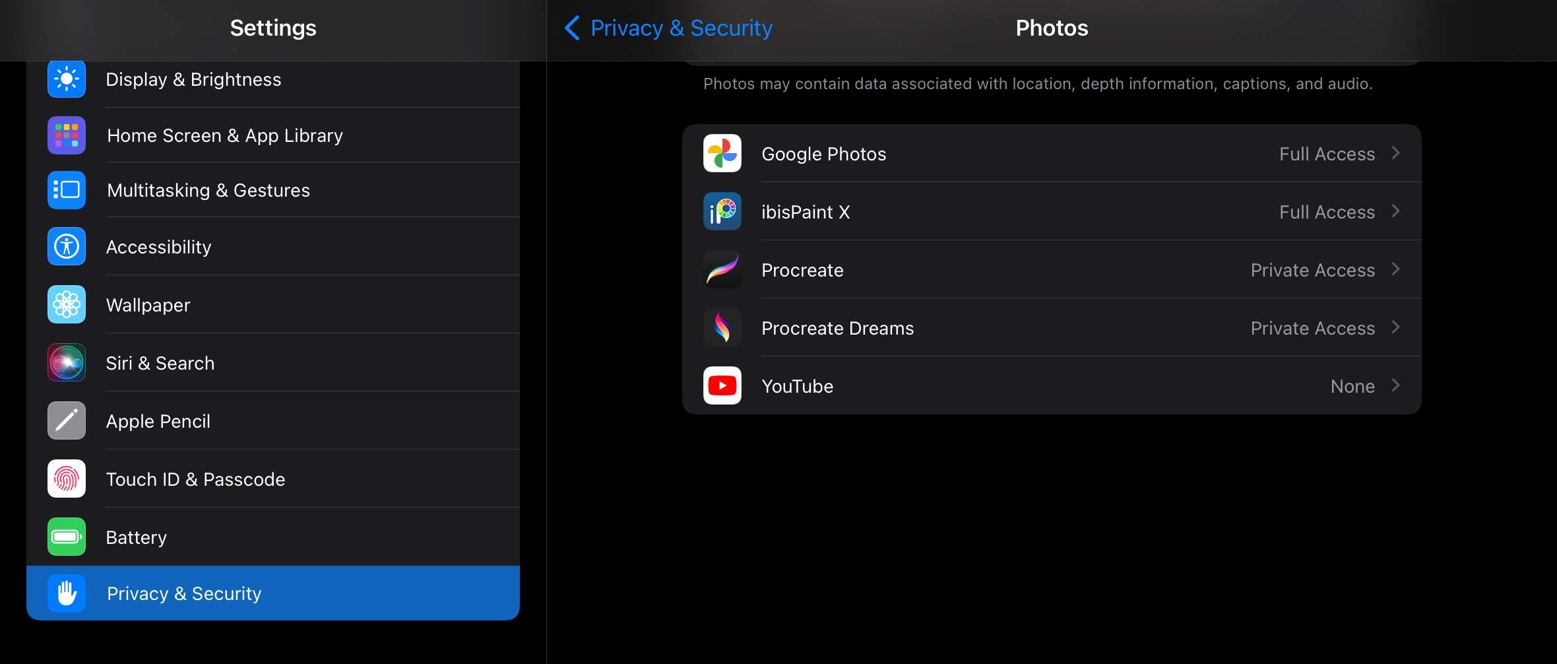Tap the blue back chevron arrow

(x=572, y=28)
